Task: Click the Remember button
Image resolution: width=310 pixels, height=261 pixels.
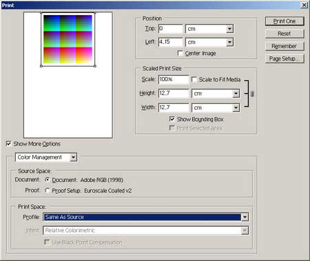Action: click(x=285, y=46)
